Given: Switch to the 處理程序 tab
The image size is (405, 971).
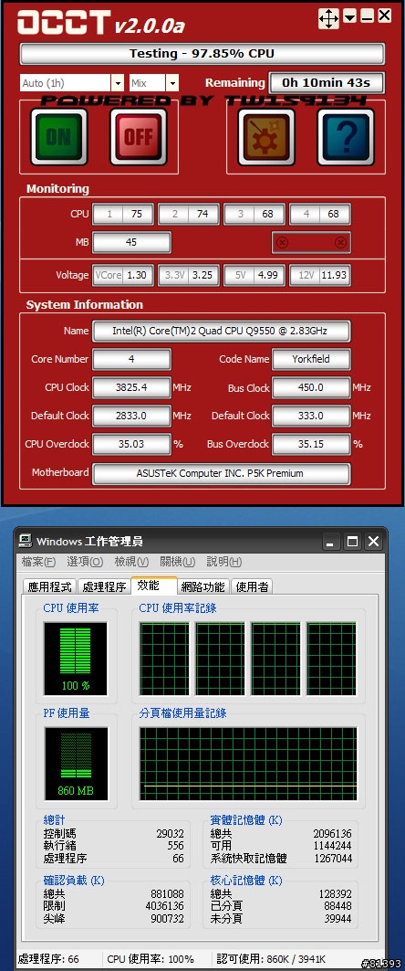Looking at the screenshot, I should coord(104,587).
